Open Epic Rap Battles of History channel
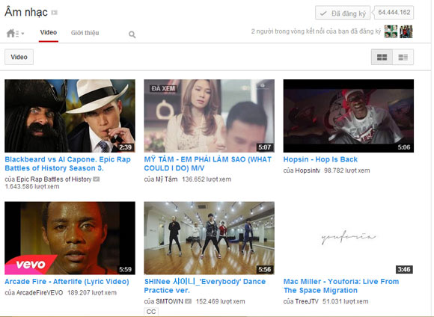 54,179
